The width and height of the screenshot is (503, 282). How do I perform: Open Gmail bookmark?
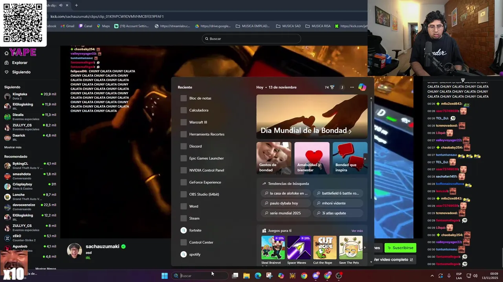tap(67, 26)
